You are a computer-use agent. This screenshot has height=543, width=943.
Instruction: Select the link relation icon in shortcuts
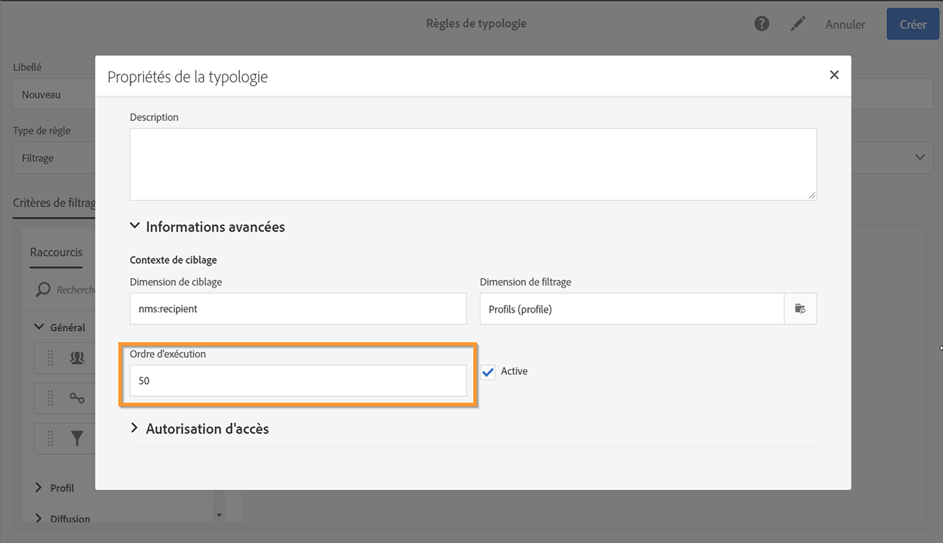point(76,398)
